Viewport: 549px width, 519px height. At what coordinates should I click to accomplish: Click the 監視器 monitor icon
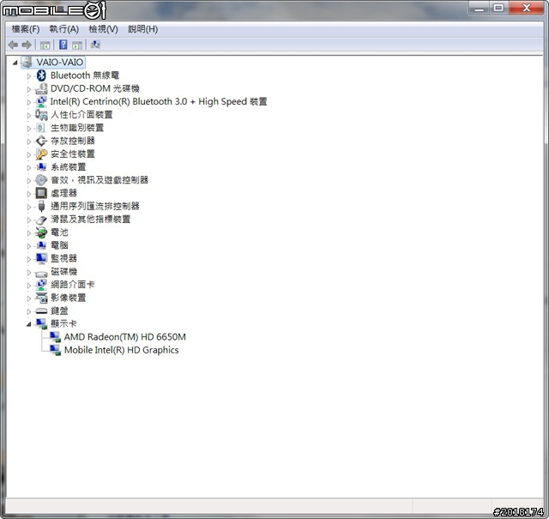tap(41, 259)
